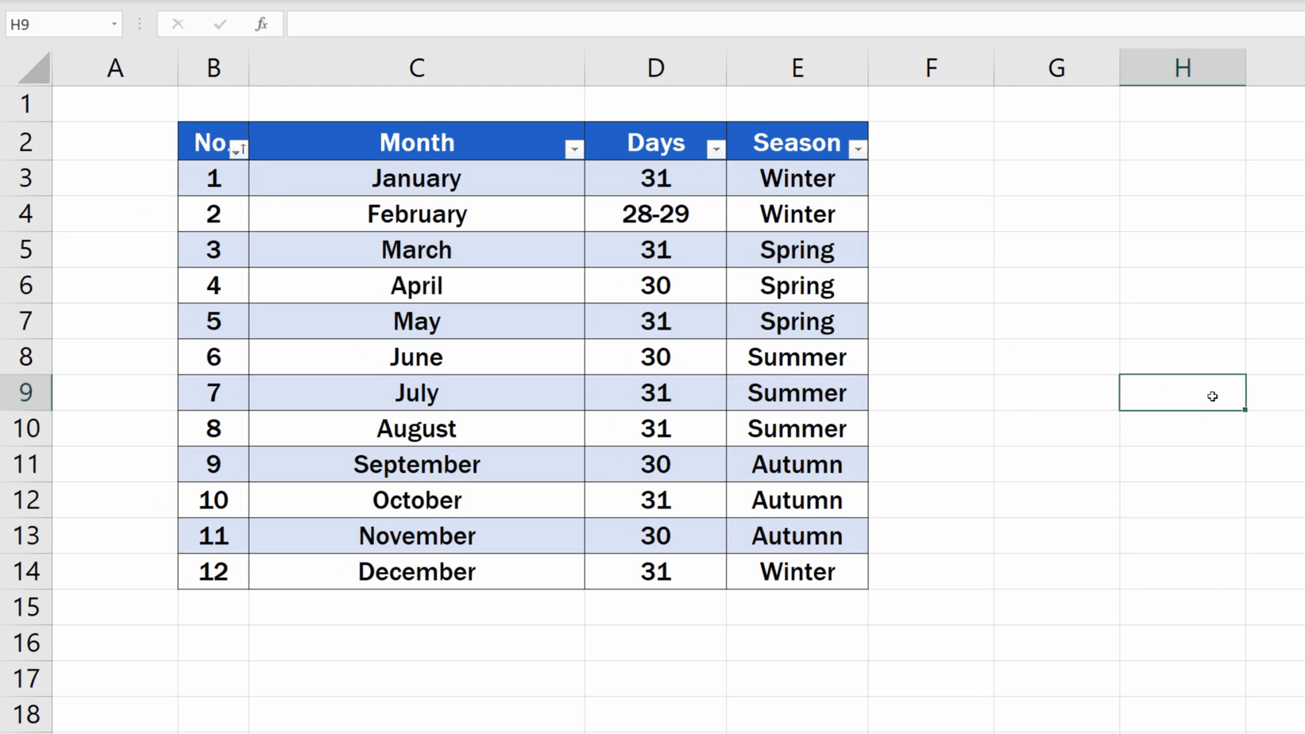Click the Cancel (X) icon beside the formula bar

point(178,24)
